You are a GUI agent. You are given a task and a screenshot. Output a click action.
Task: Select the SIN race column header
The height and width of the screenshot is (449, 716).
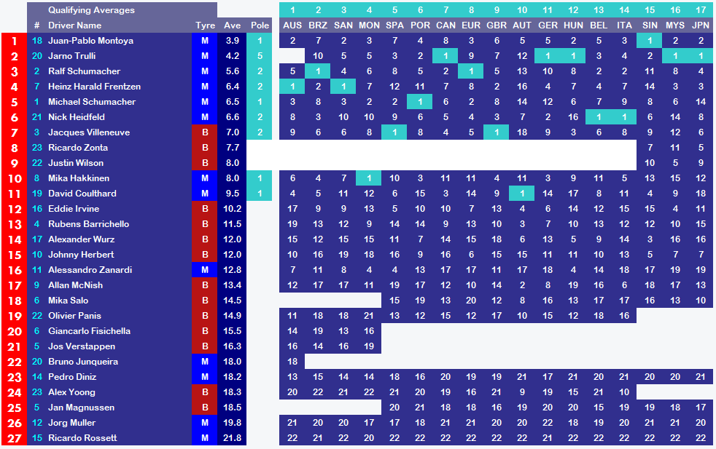tap(650, 25)
